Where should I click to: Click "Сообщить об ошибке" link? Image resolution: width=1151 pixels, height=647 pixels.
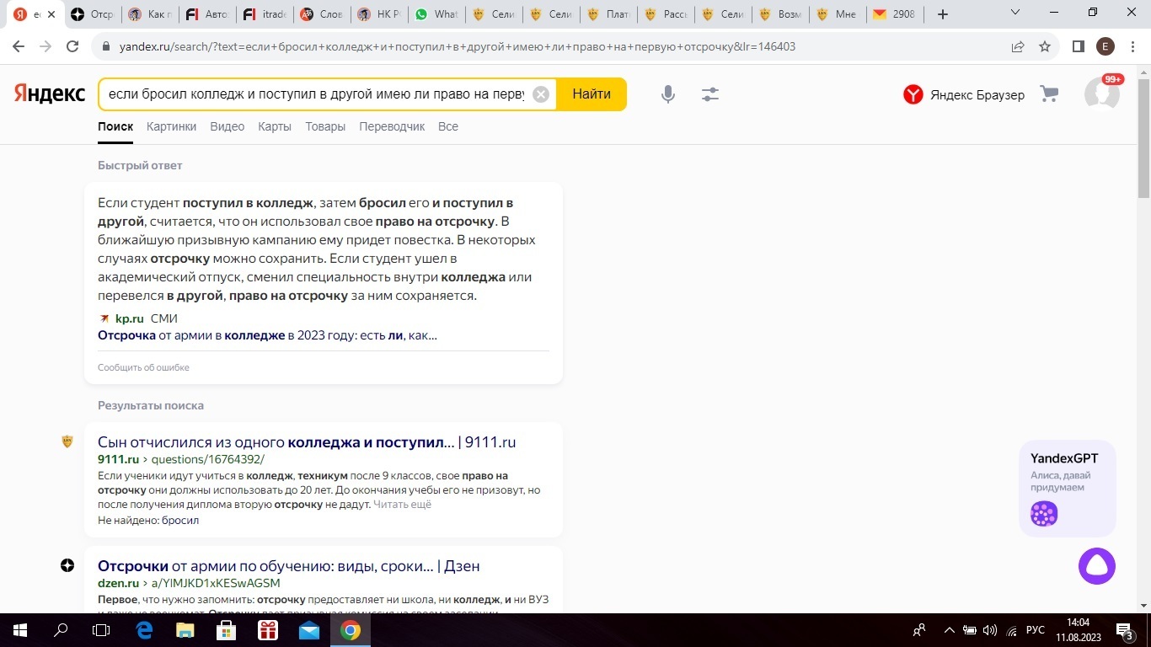143,367
